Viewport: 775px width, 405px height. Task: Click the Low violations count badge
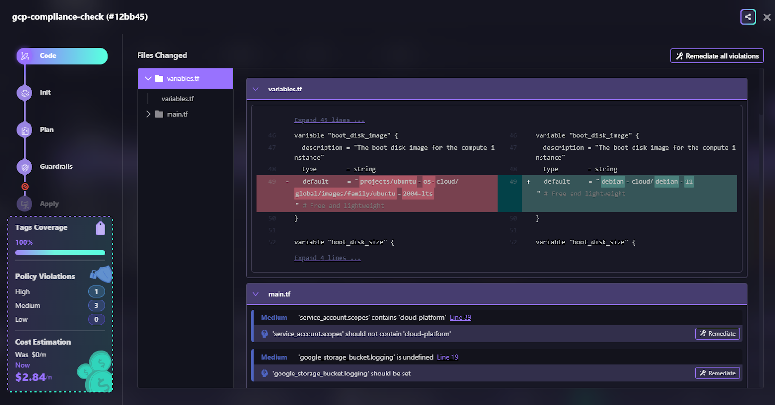[x=96, y=319]
